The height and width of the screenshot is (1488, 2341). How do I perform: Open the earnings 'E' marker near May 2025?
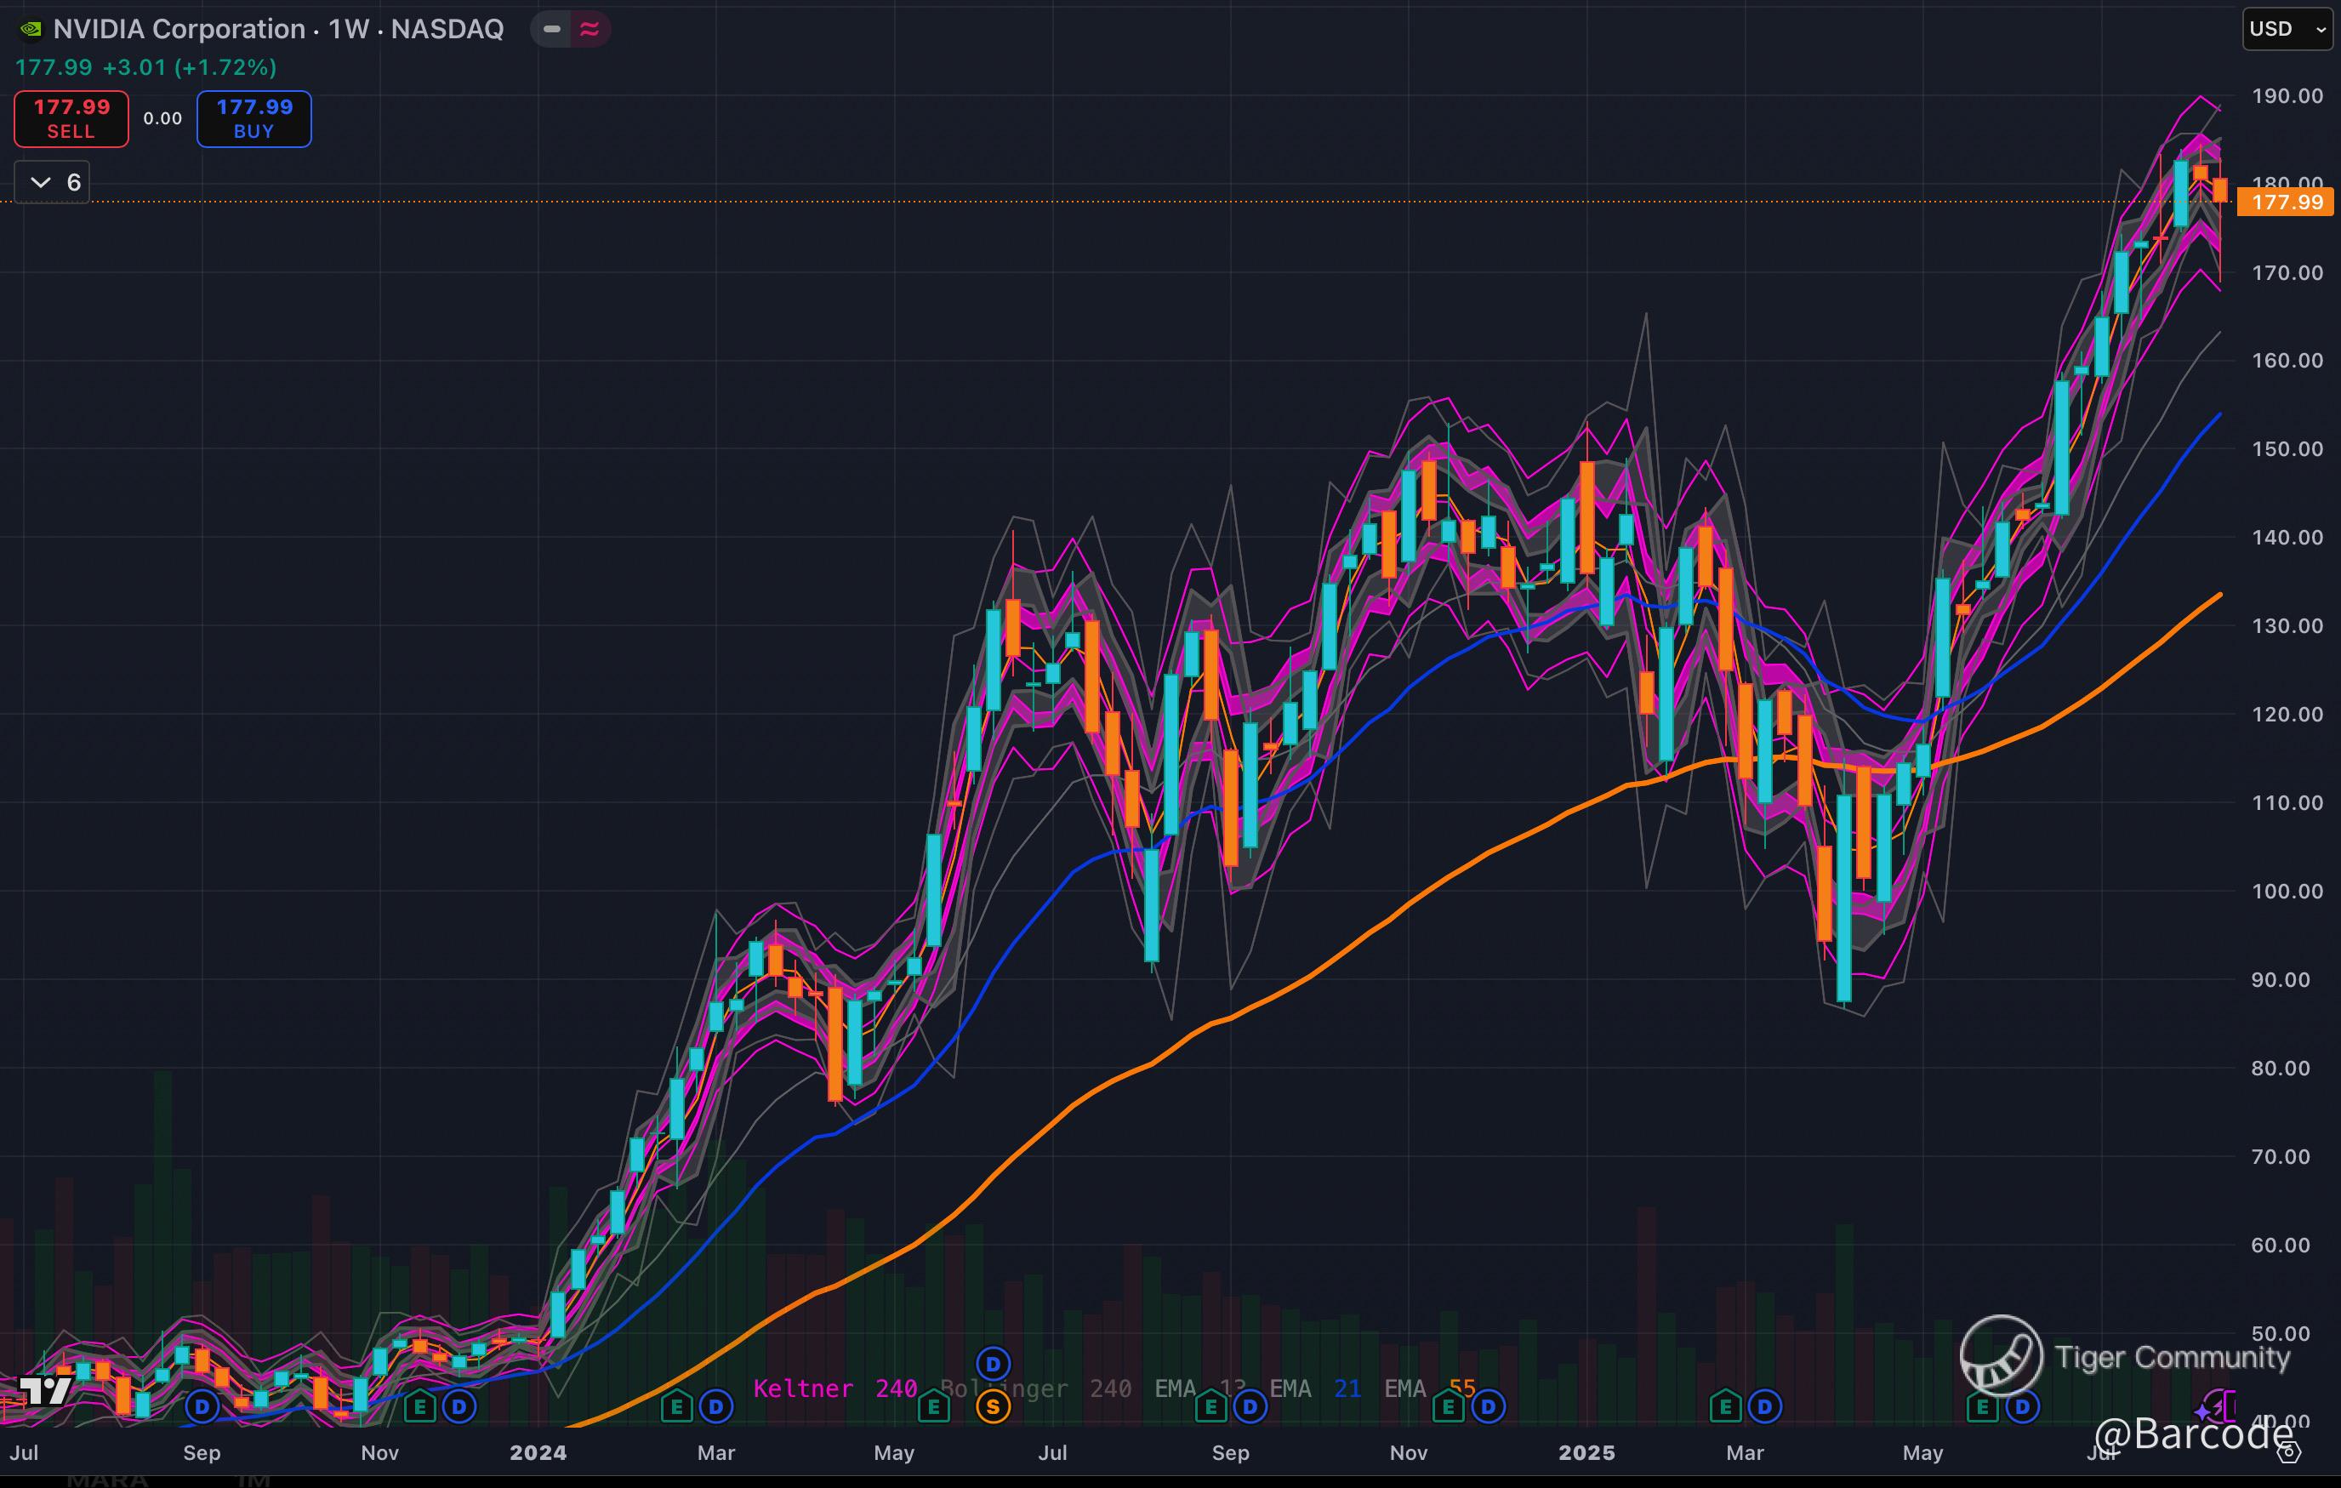click(1982, 1406)
